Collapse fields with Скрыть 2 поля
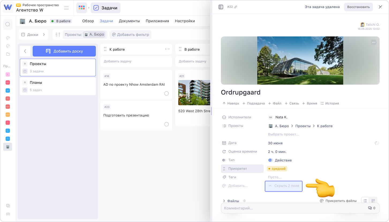Image resolution: width=389 pixels, height=222 pixels. point(284,186)
